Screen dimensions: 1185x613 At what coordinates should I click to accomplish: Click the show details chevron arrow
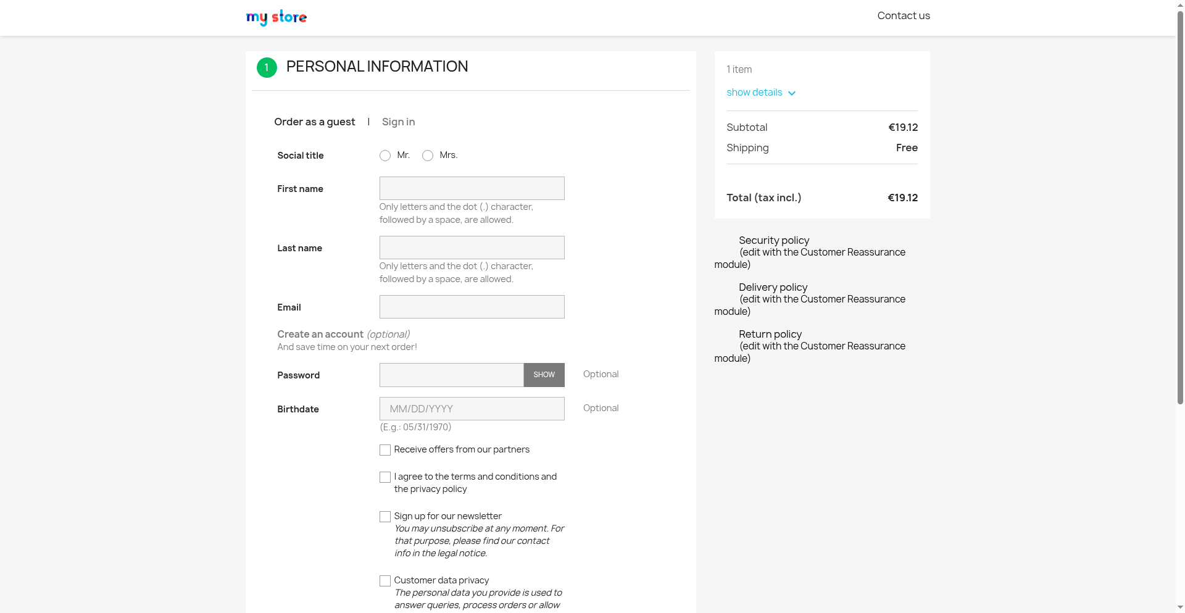[x=792, y=93]
